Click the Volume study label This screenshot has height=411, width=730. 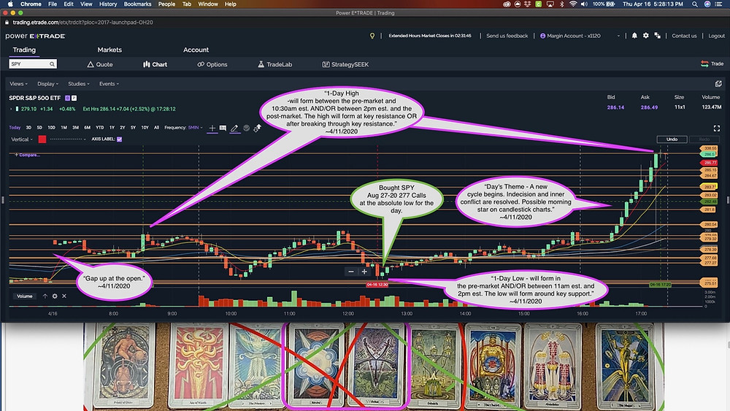(x=25, y=296)
